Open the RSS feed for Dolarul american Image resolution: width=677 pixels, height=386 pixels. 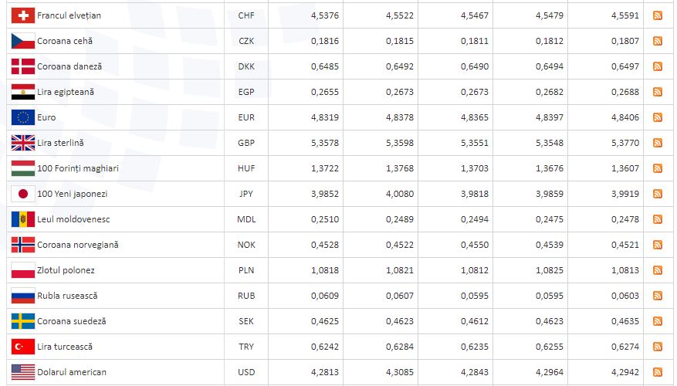click(x=658, y=372)
